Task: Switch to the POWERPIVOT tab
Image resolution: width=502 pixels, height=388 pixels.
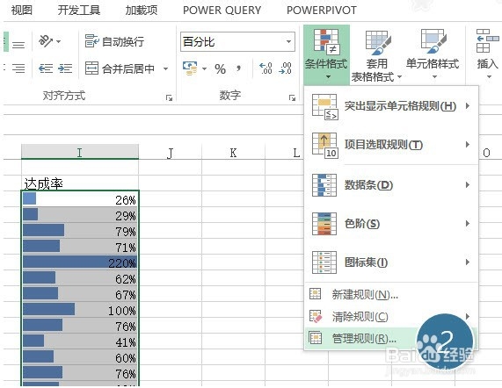Action: pyautogui.click(x=322, y=11)
